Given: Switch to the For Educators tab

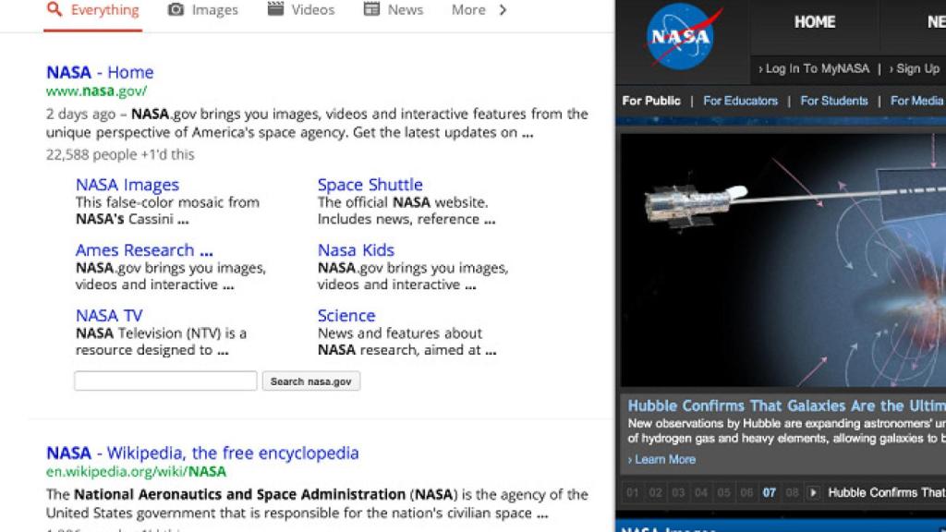Looking at the screenshot, I should 740,101.
